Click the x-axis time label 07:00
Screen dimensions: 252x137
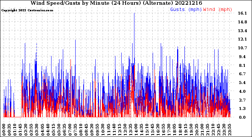click(70, 130)
